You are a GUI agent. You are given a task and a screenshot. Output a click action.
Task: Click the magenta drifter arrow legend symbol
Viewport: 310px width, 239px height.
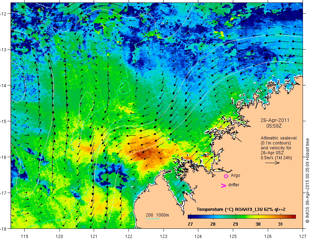(224, 185)
